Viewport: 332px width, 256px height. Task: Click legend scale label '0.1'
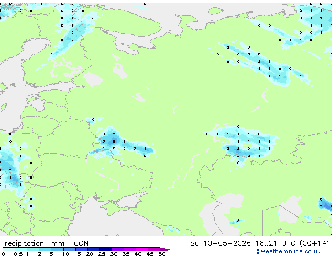(x=6, y=254)
